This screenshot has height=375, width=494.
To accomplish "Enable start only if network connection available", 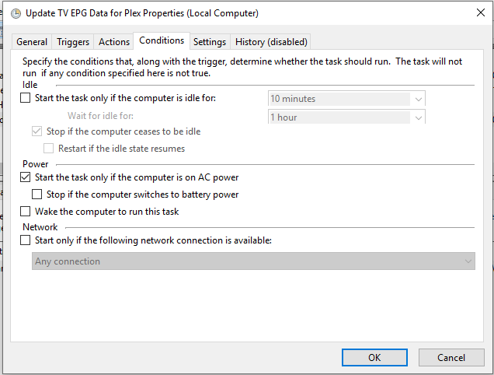I will 26,240.
